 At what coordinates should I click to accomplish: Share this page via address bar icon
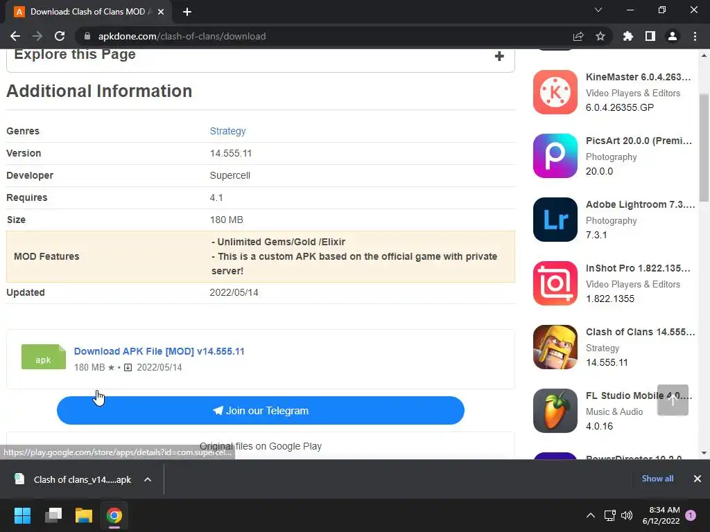point(578,36)
